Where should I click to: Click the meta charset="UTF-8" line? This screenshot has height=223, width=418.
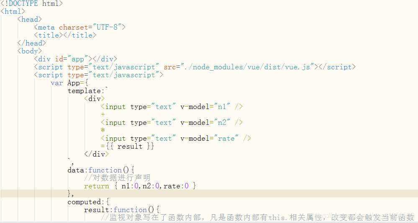79,28
